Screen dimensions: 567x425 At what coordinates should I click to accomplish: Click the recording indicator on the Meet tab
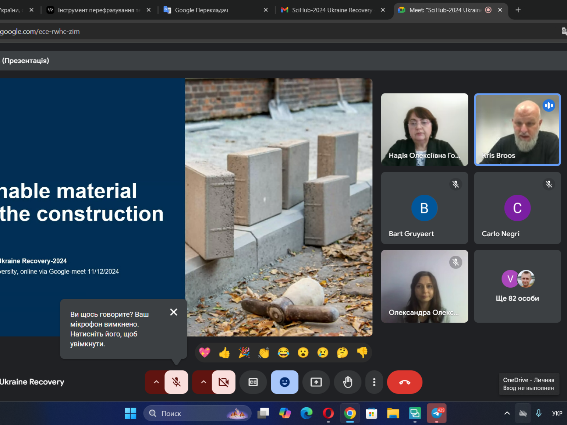pos(488,10)
